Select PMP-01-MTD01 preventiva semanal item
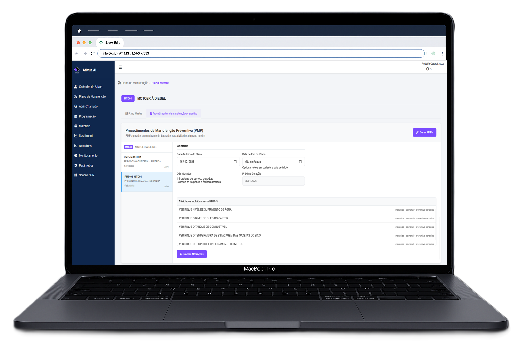The image size is (519, 346). point(147,181)
